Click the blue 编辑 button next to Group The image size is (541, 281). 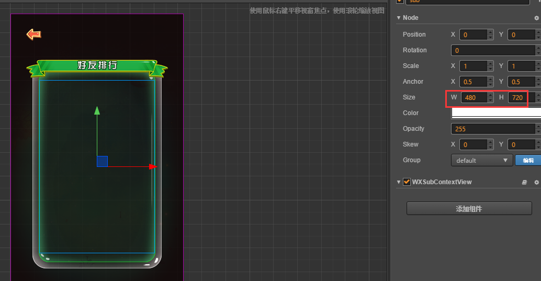pyautogui.click(x=528, y=160)
